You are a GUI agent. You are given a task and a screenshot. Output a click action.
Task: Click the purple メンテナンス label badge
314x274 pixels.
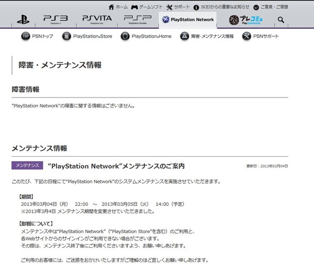pyautogui.click(x=27, y=166)
